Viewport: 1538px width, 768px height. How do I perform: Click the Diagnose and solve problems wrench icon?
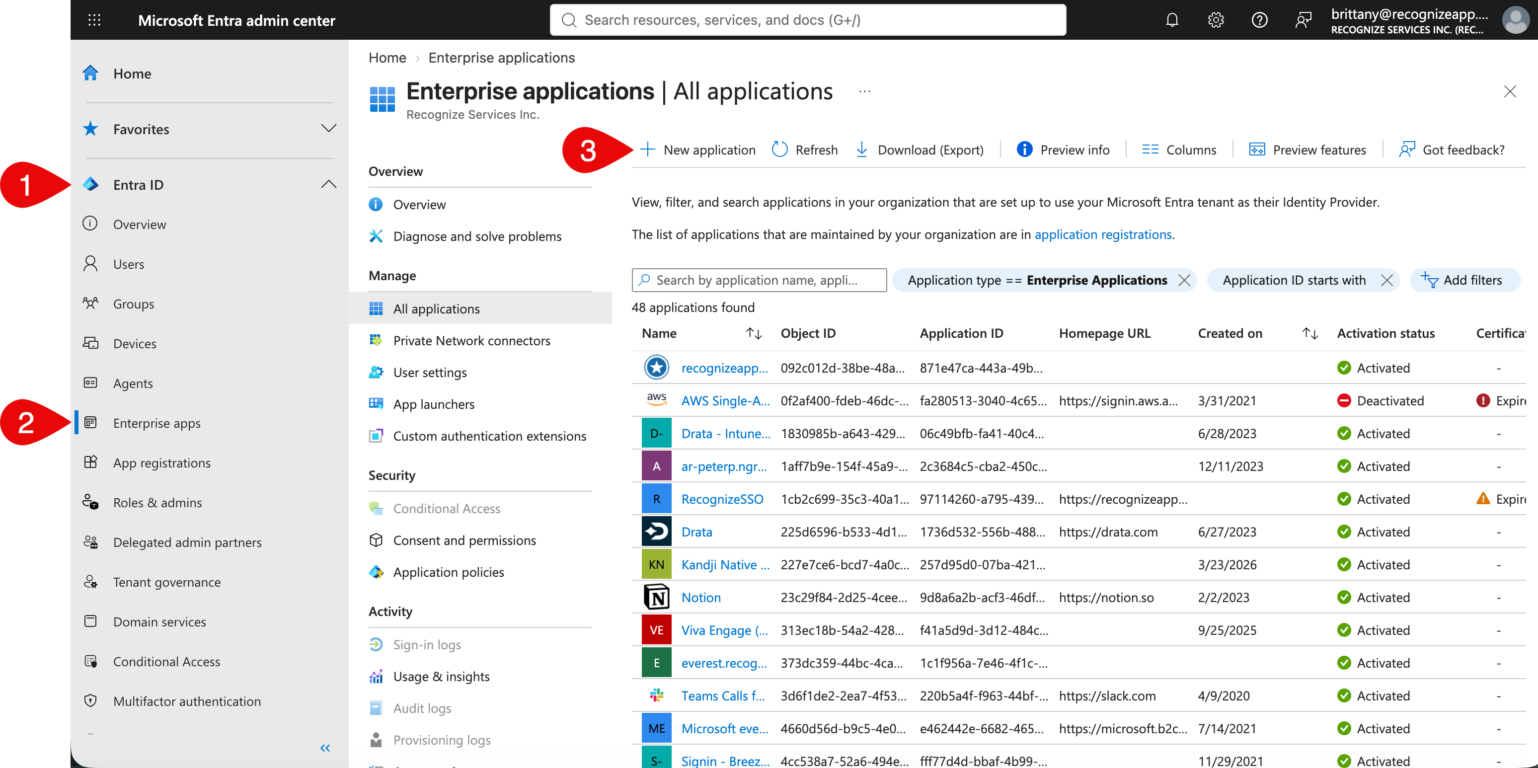click(376, 236)
